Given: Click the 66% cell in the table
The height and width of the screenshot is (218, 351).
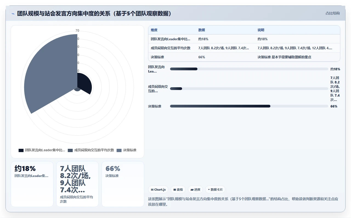Looking at the screenshot, I should point(202,57).
